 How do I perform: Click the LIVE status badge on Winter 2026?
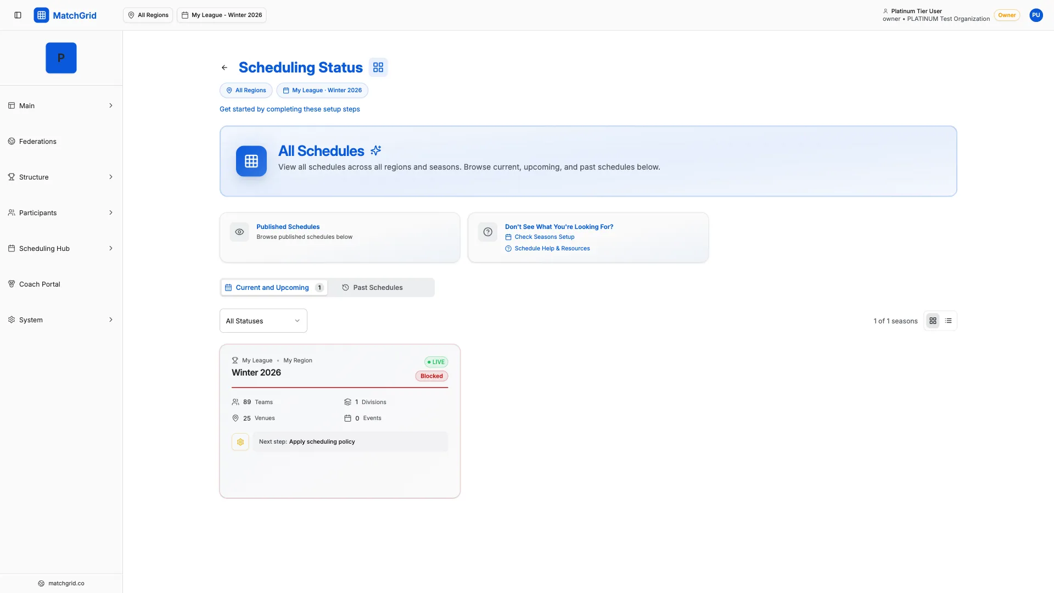[436, 362]
